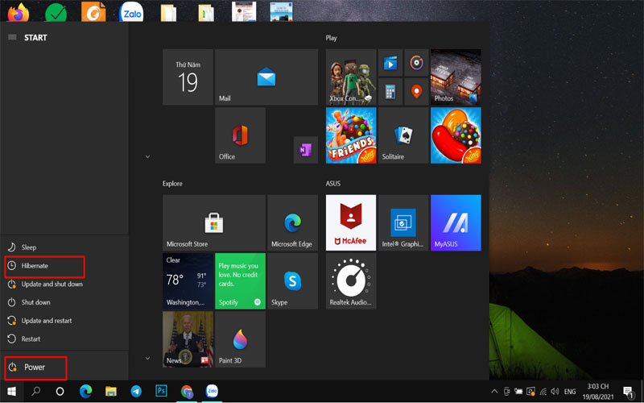Open Photoshop from the taskbar

coord(161,392)
